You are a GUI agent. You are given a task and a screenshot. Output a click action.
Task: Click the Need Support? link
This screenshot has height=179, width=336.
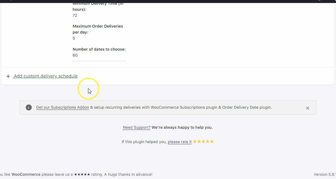click(x=136, y=127)
